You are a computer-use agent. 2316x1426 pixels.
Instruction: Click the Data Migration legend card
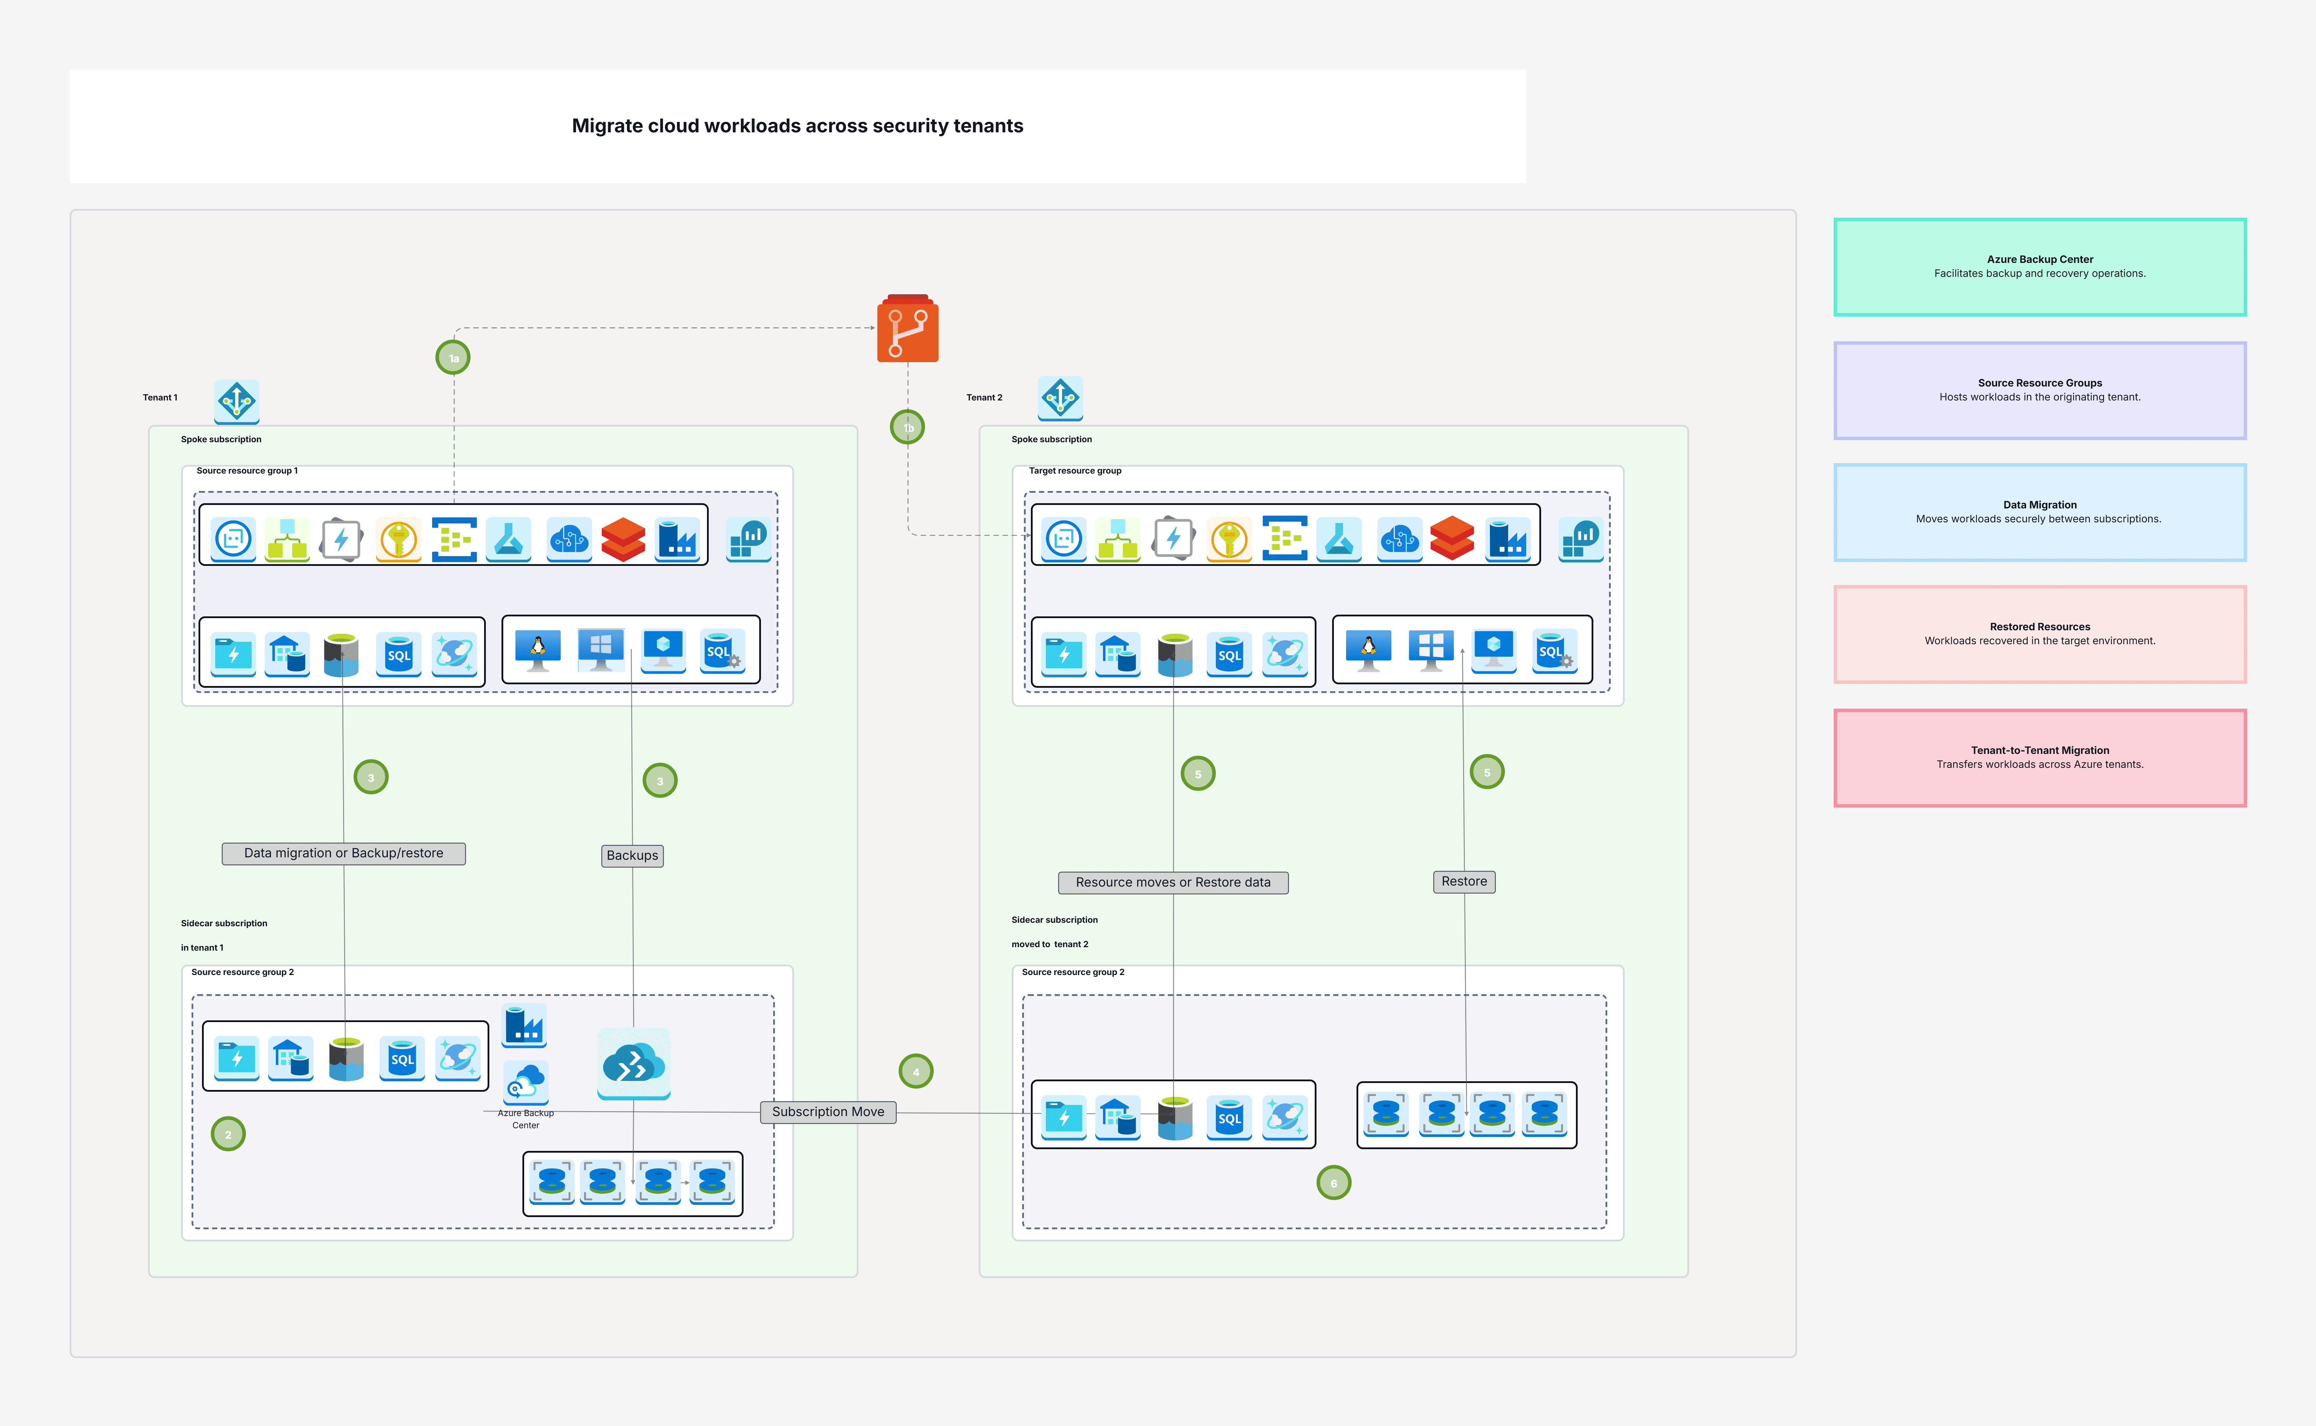coord(2040,512)
